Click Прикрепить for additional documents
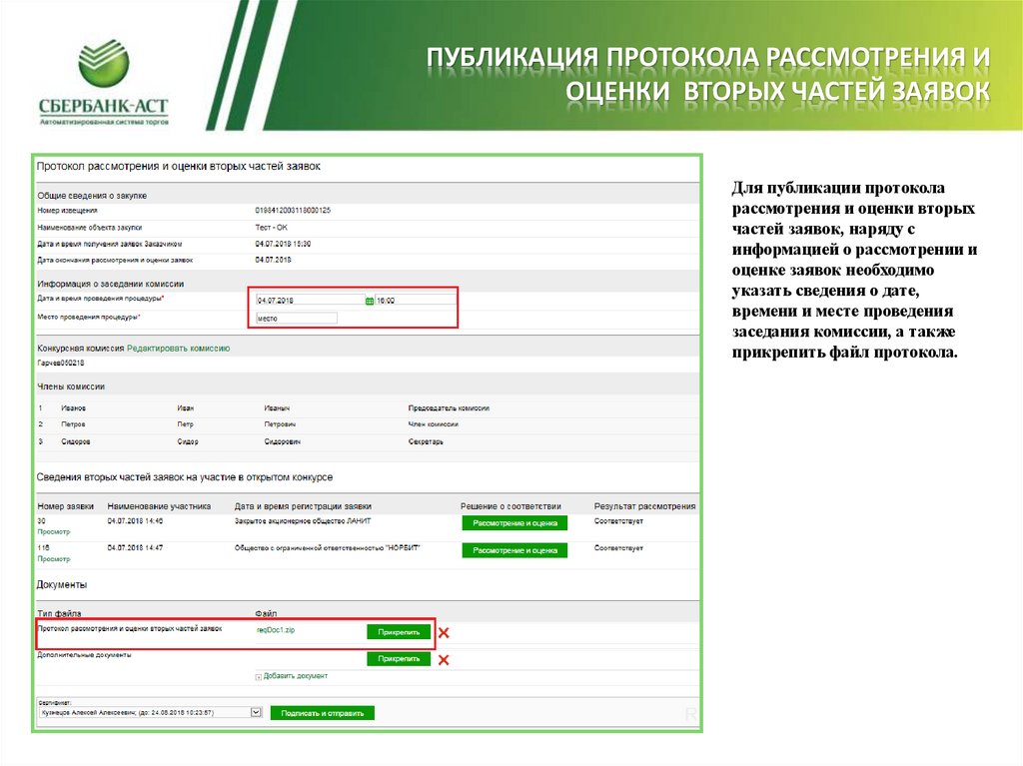Viewport: 1023px width, 766px height. click(x=398, y=660)
